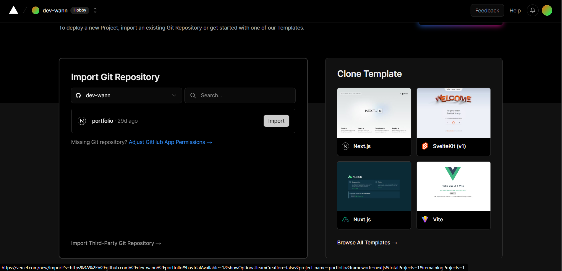
Task: Click the GitHub icon in namespace selector
Action: [x=78, y=95]
